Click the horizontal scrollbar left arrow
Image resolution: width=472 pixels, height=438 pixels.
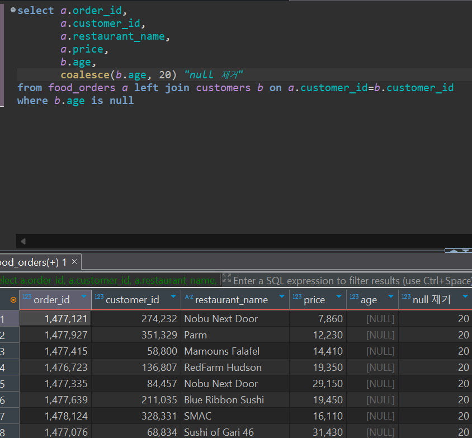click(22, 241)
